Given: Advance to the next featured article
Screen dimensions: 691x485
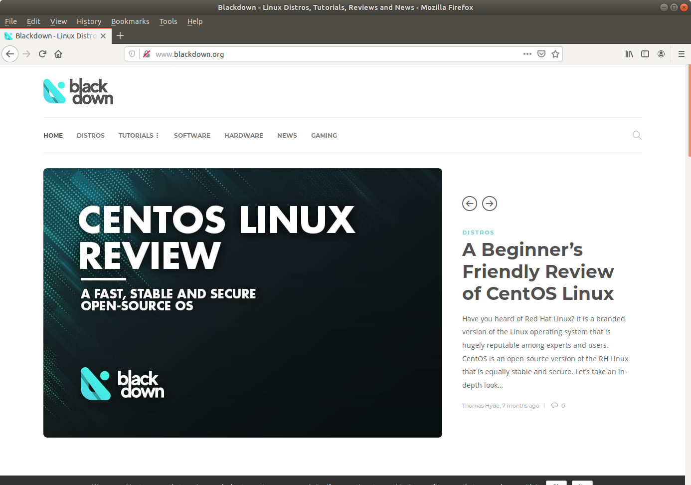Looking at the screenshot, I should 490,204.
